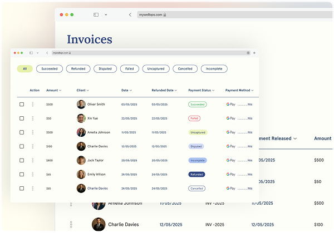Select the Succeeded filter tab
Image resolution: width=334 pixels, height=233 pixels.
pyautogui.click(x=50, y=69)
